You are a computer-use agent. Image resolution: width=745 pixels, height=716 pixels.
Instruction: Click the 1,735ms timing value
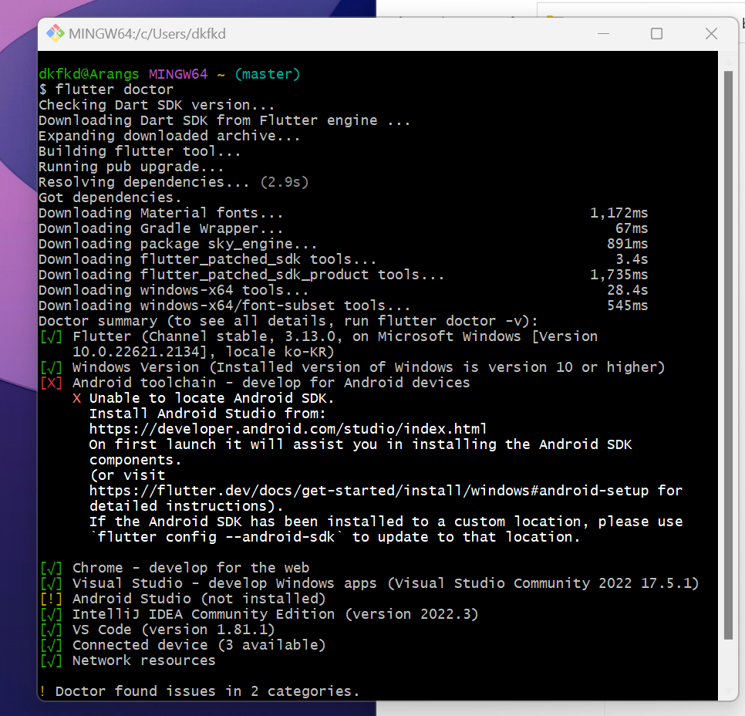(619, 275)
